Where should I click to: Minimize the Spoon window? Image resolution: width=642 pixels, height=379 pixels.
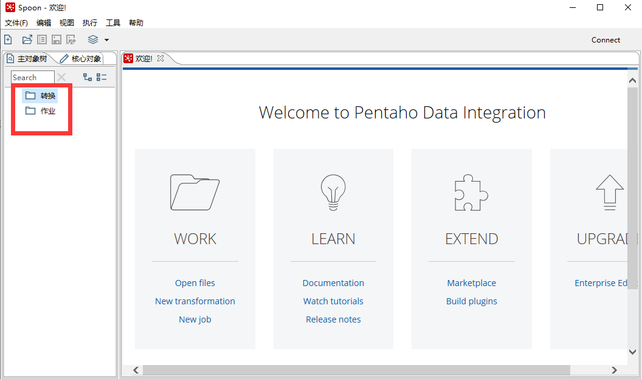click(x=573, y=7)
